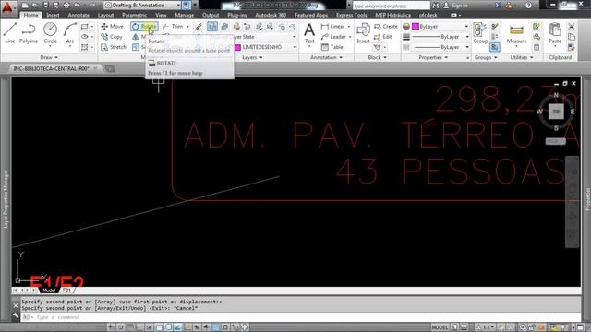Open the ByLayer lineweight dropdown
This screenshot has height=332, width=591.
(x=440, y=37)
